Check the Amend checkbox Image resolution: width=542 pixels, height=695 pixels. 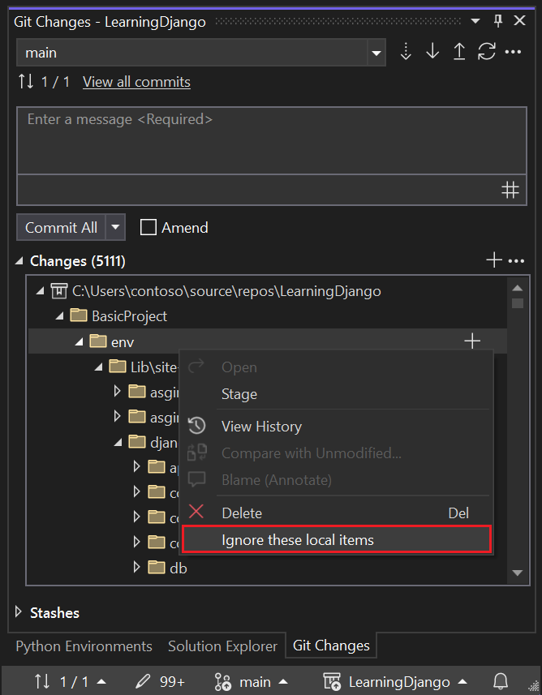(148, 227)
